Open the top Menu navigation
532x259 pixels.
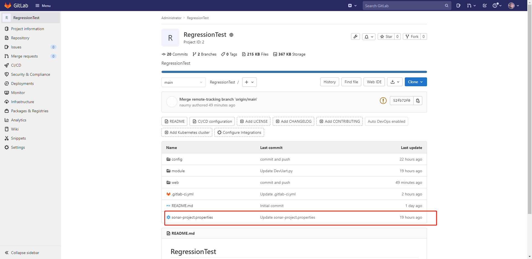point(43,6)
